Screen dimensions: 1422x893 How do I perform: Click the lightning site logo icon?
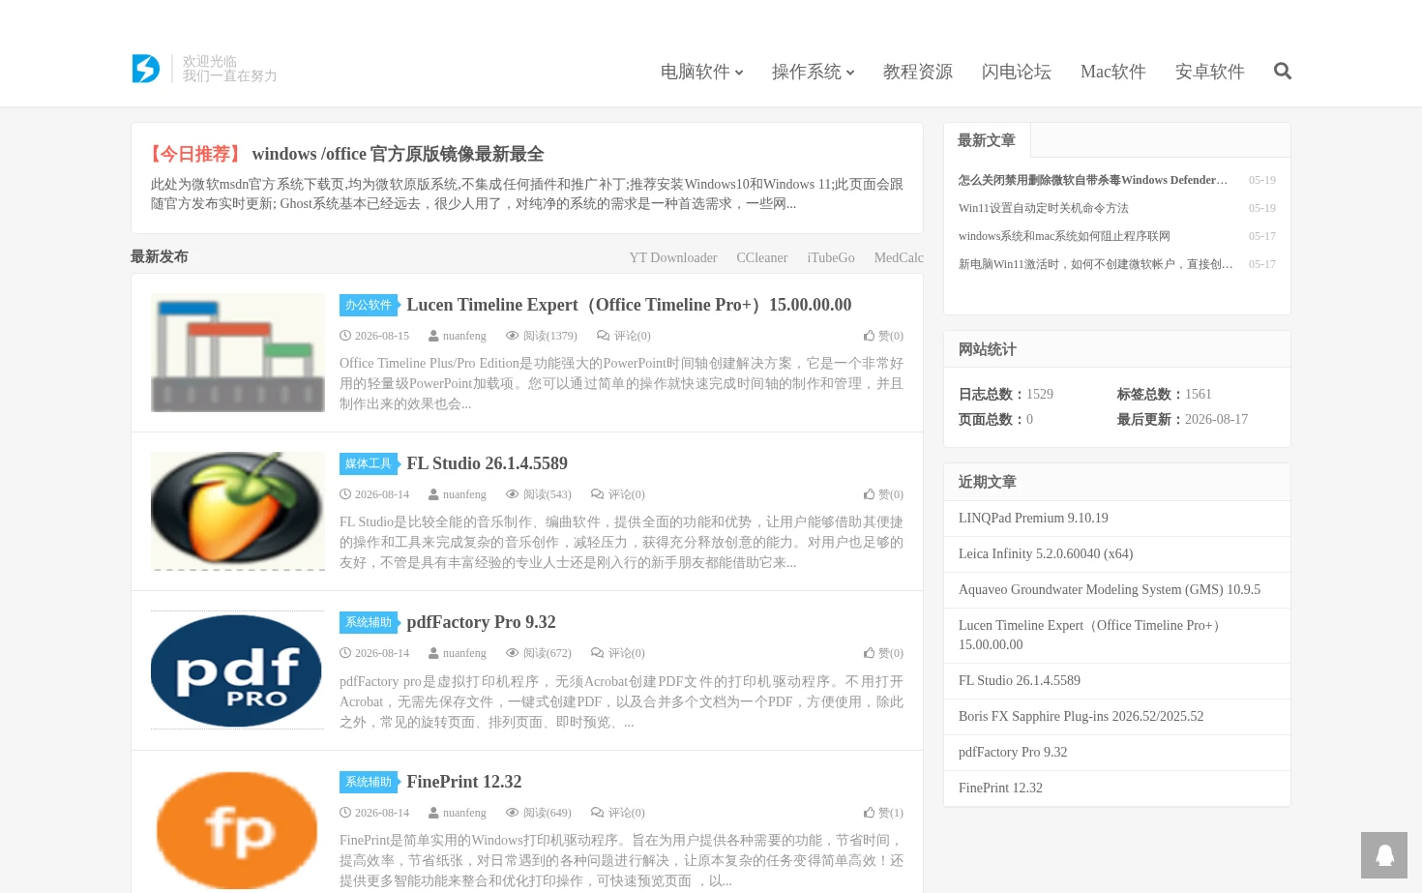tap(146, 69)
